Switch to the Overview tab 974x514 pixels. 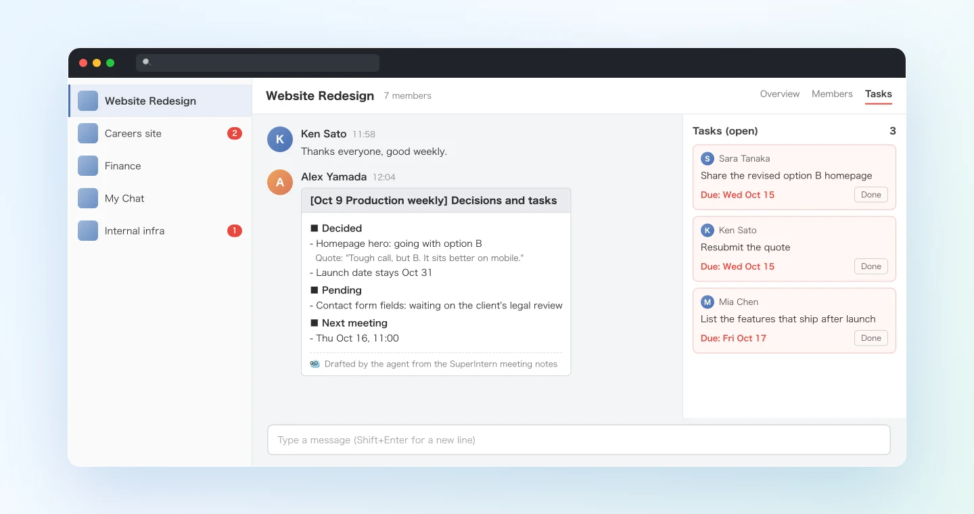(780, 94)
